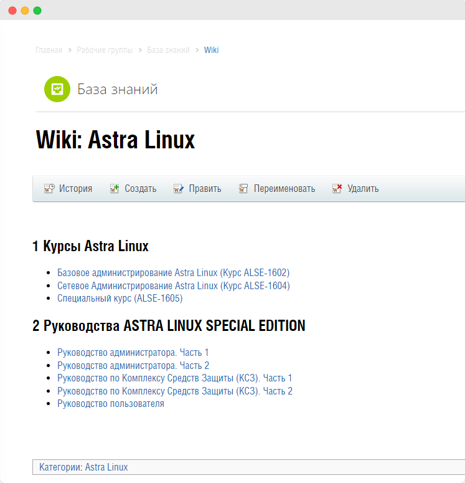Click the edit pencil icon beside Править

click(179, 188)
